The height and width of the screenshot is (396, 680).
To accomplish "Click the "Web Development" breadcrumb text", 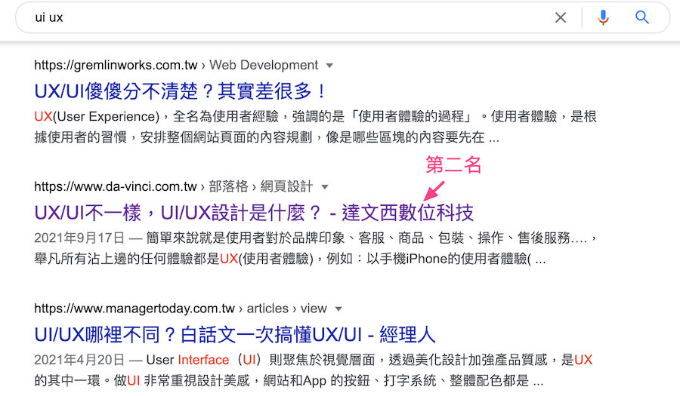I will [x=264, y=66].
